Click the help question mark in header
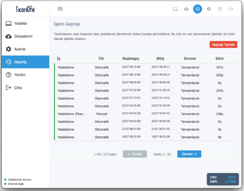244x191 pixels. (220, 9)
